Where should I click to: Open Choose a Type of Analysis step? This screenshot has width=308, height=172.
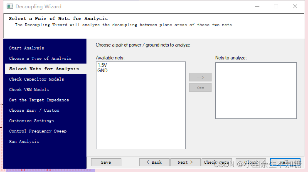click(40, 59)
